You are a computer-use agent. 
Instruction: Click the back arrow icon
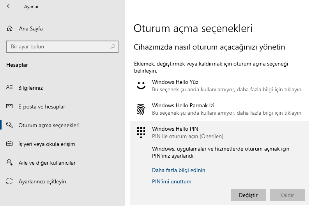tap(9, 6)
